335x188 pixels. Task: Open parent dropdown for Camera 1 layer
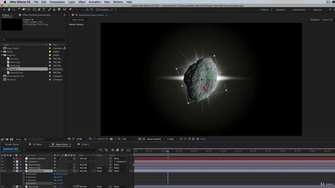point(121,161)
